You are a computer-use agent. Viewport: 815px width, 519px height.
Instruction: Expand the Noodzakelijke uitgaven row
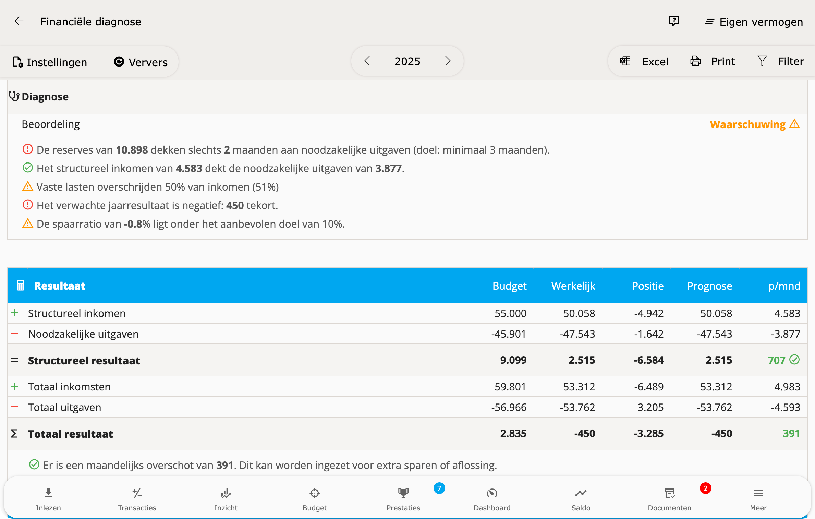[14, 334]
